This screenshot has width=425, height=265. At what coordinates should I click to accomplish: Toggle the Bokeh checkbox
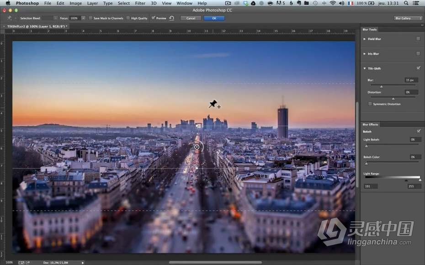419,131
